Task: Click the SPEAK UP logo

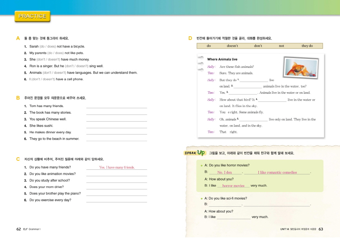Action: pos(194,153)
